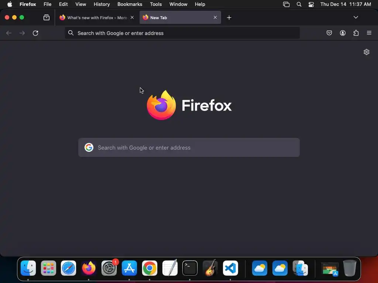Open the Edit menu

63,4
